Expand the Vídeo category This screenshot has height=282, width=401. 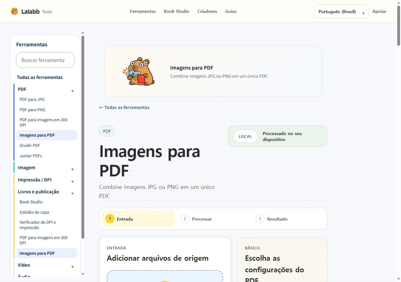(46, 265)
